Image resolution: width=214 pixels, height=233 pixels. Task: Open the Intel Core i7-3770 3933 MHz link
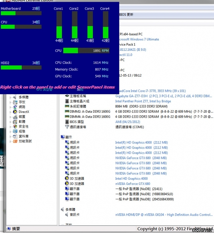point(152,91)
